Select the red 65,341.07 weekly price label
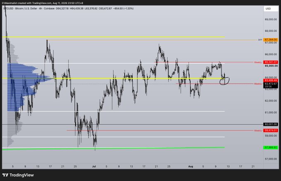281x181 pixels. coord(271,62)
